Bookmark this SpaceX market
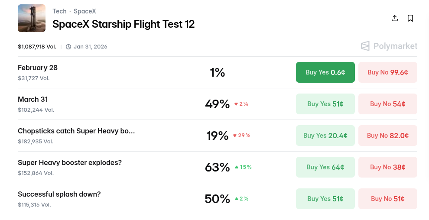 (x=410, y=18)
